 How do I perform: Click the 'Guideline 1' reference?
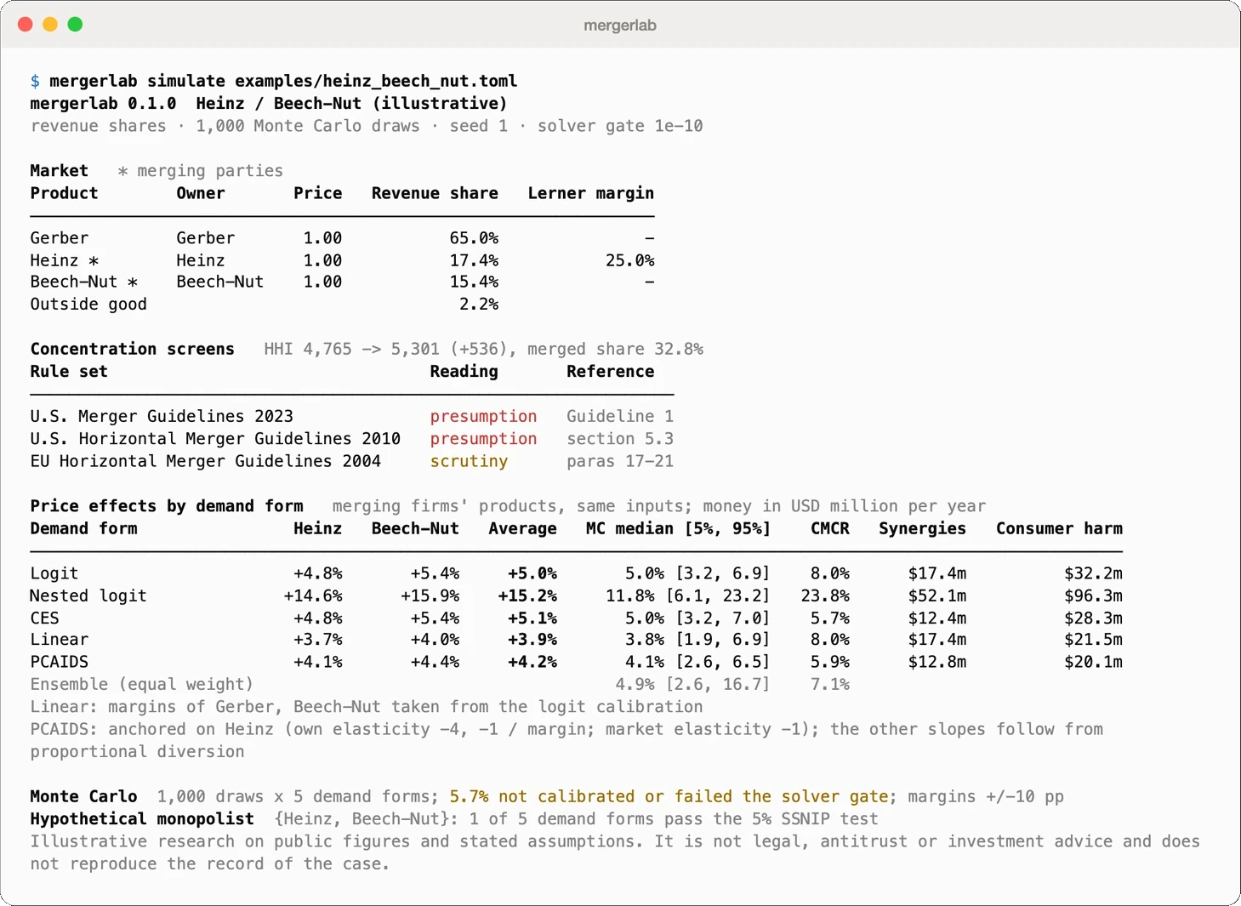[x=620, y=416]
